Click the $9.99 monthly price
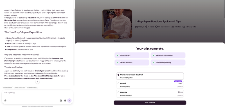The width and height of the screenshot is (225, 109). coord(180,92)
